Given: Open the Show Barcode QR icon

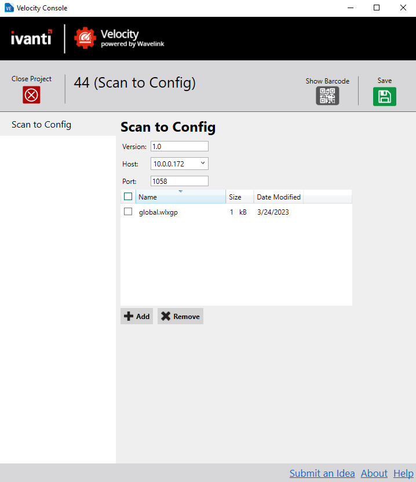Looking at the screenshot, I should 327,96.
